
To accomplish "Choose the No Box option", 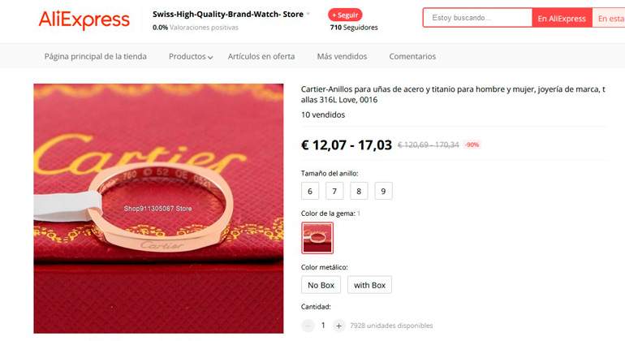I will (321, 285).
